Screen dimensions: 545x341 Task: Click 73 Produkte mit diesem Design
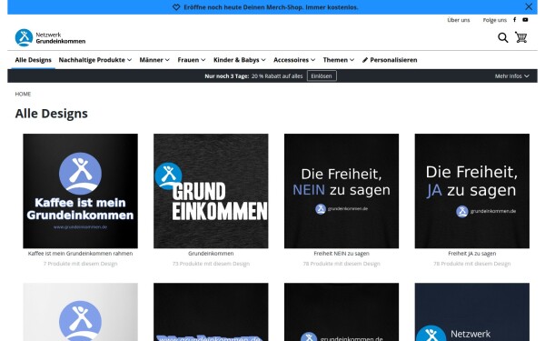tap(211, 264)
